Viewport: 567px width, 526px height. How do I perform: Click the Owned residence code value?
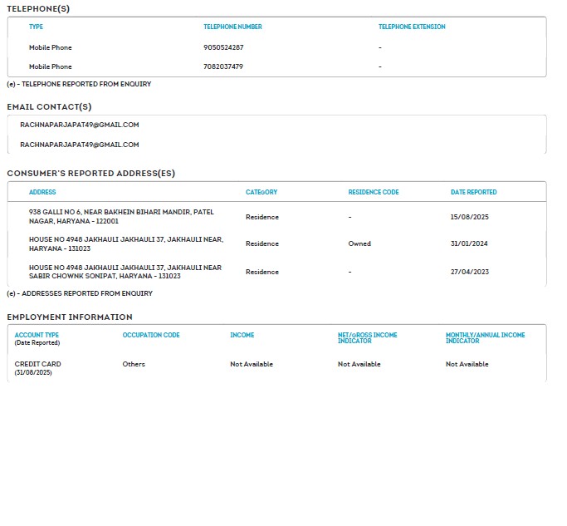359,244
